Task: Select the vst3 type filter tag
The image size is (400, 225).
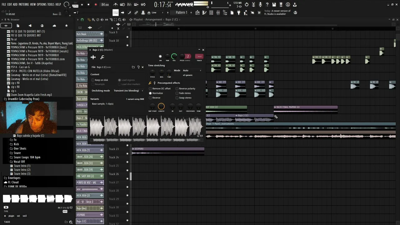Action: click(25, 216)
